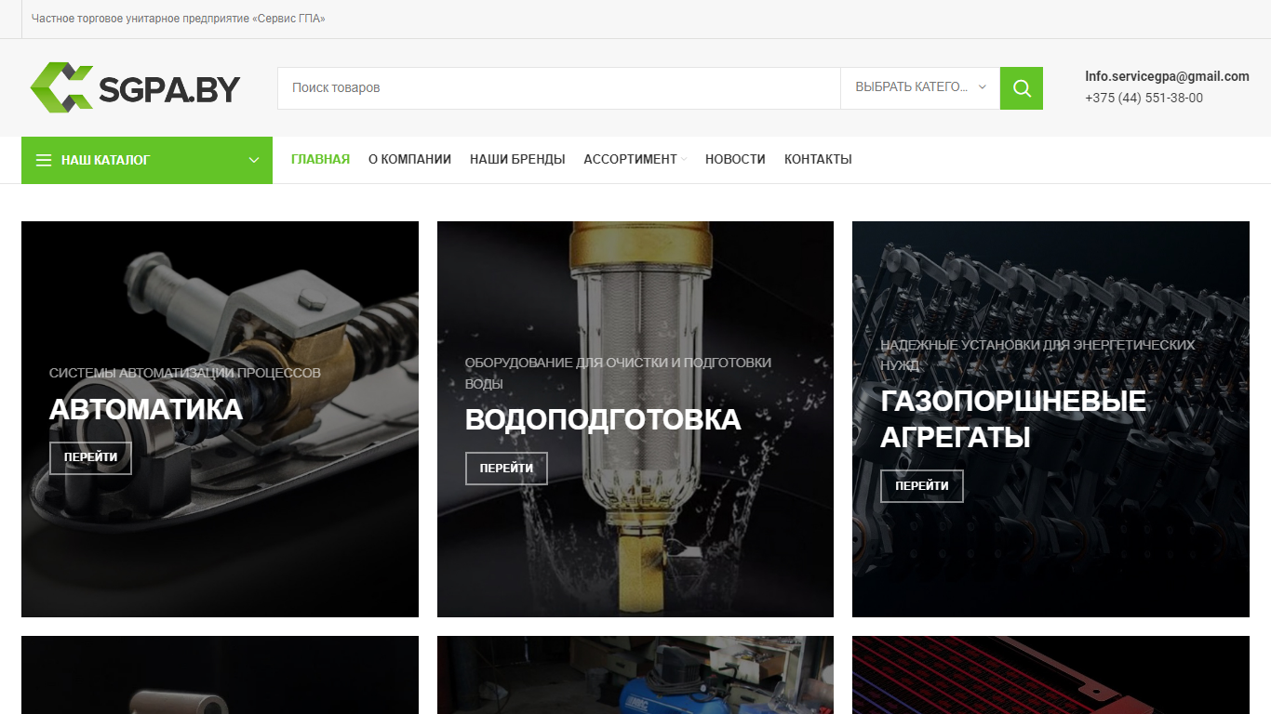This screenshot has height=714, width=1271.
Task: Click Перейти under Автоматика
Action: point(90,457)
